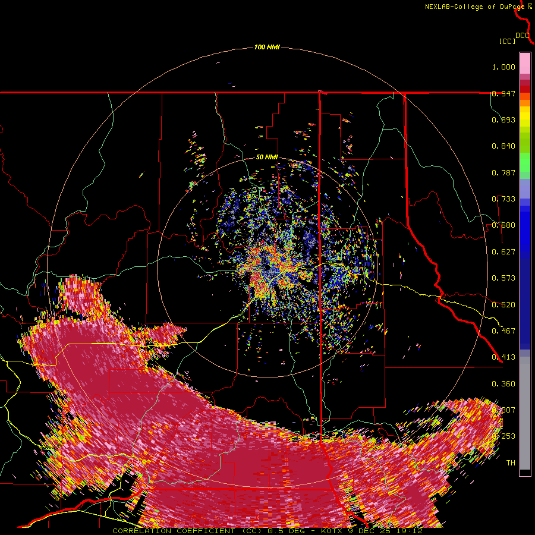Click the TH label on the color scale
The height and width of the screenshot is (535, 535).
511,463
